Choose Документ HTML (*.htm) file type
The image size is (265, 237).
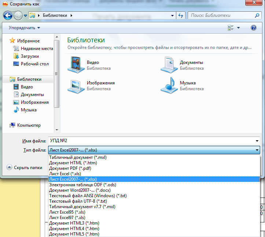pyautogui.click(x=154, y=163)
